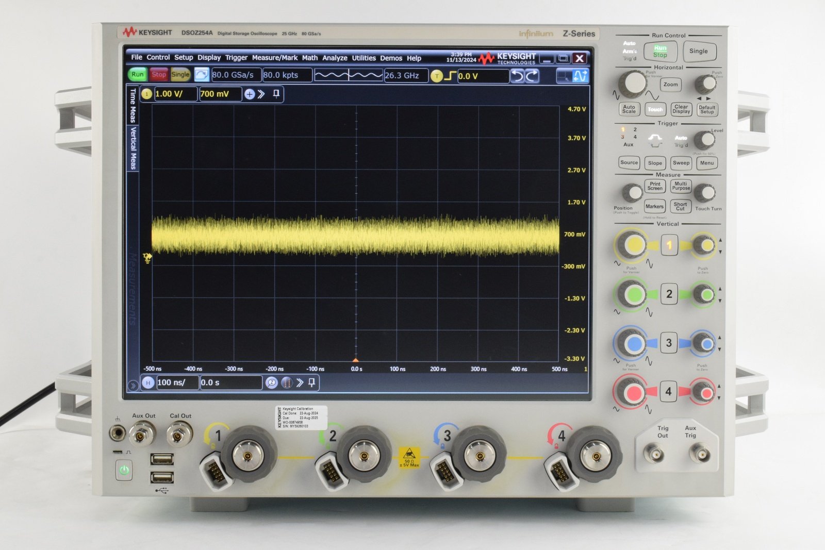
Task: Tap the 100 ns/ timebase field
Action: [x=177, y=382]
